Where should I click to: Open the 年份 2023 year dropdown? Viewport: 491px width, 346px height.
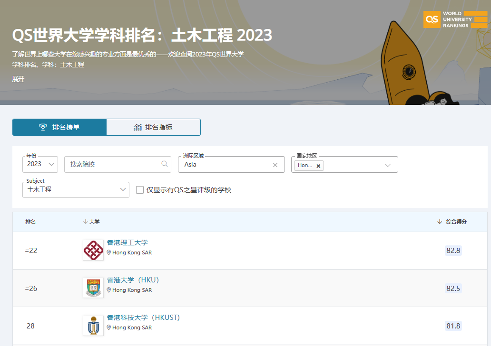[x=40, y=164]
